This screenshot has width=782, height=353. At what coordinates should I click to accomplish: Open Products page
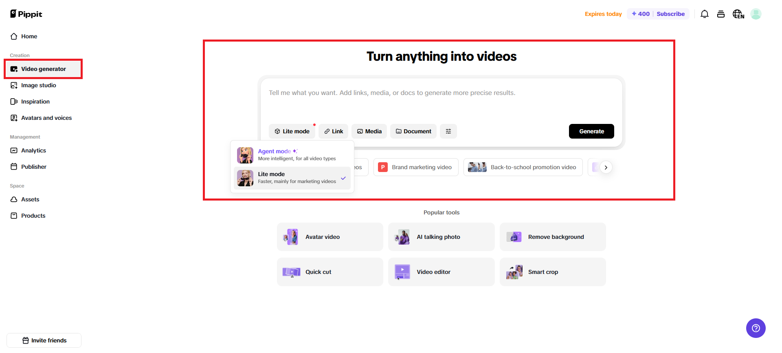pyautogui.click(x=44, y=216)
